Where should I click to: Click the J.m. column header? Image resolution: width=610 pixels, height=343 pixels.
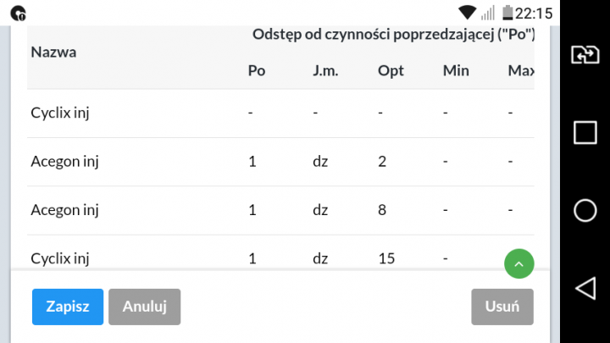coord(325,70)
